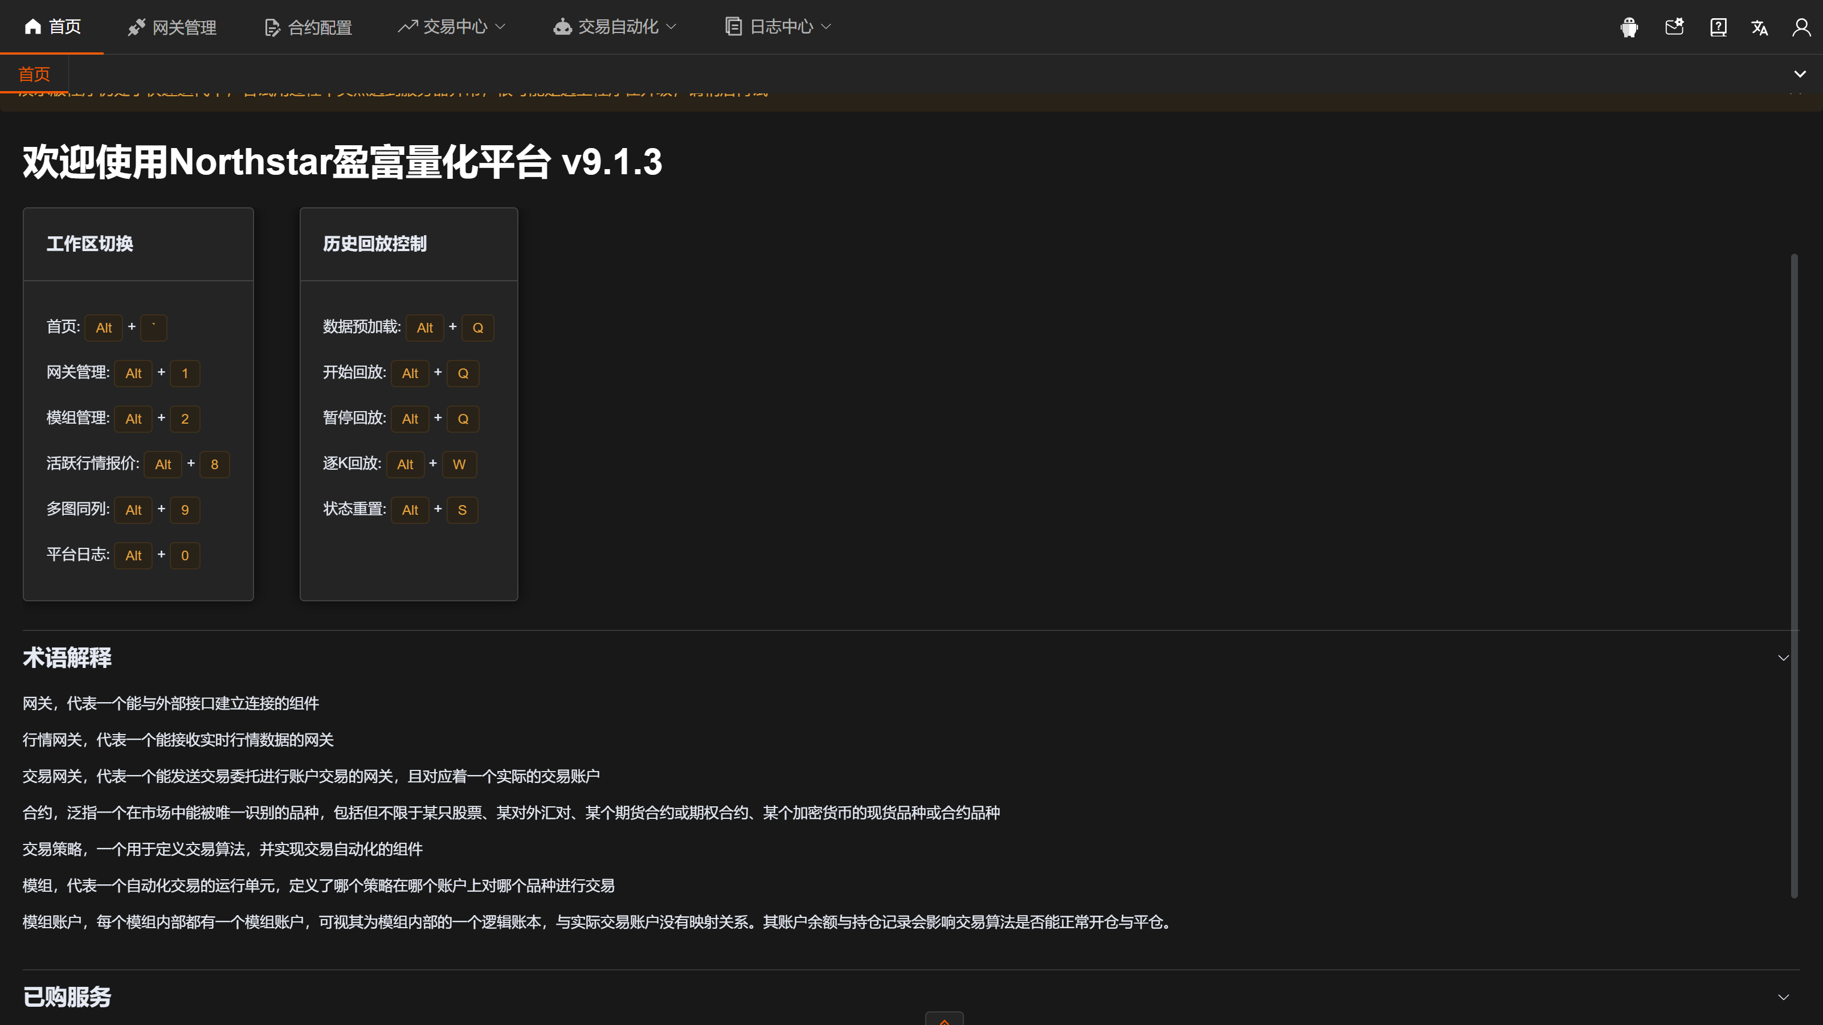1823x1025 pixels.
Task: Click the language translate icon
Action: pos(1759,27)
